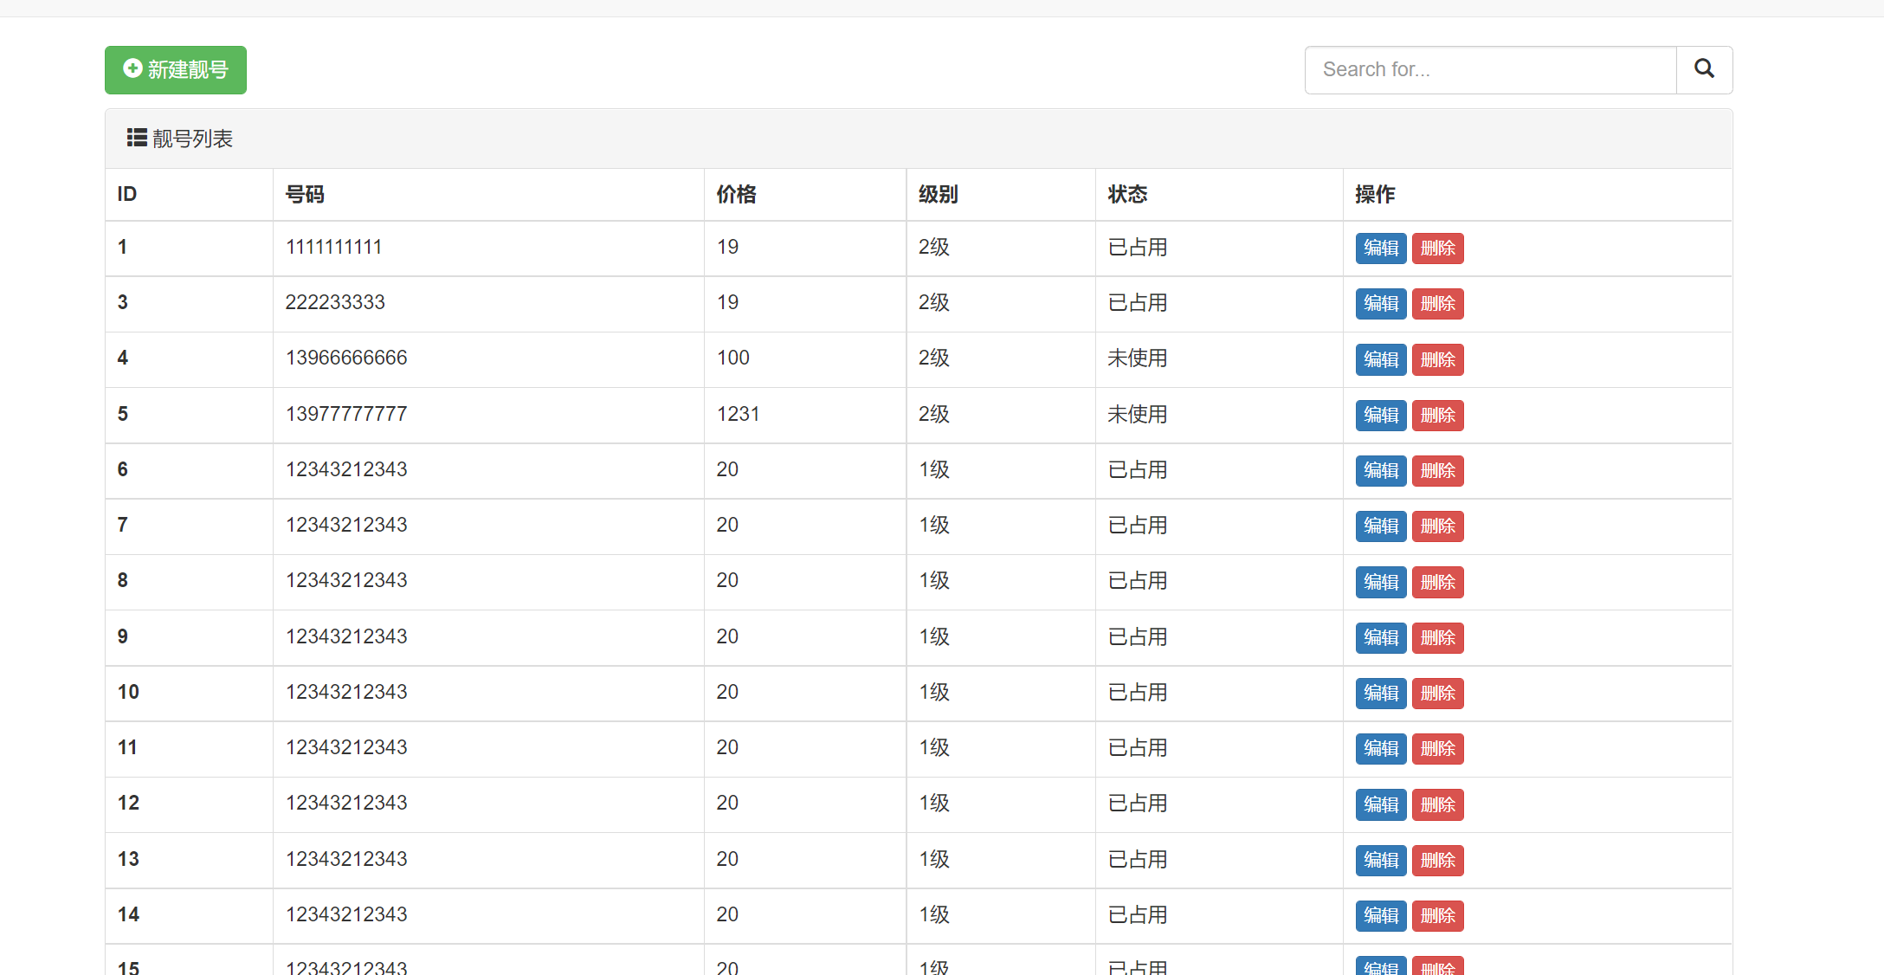Edit row with ID 14

click(x=1380, y=915)
